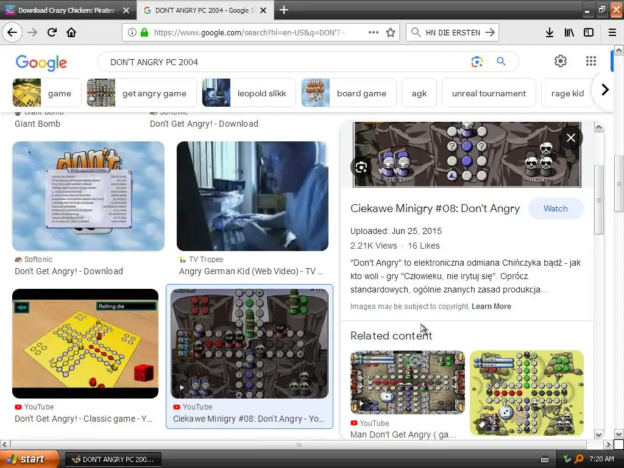This screenshot has width=624, height=468.
Task: Click 'Uploaded: Jun 25, 2015' text
Action: (396, 231)
